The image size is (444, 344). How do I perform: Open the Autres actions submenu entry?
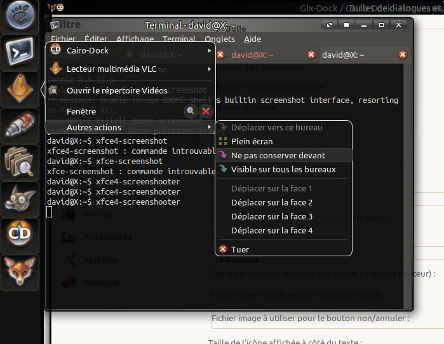pos(130,127)
